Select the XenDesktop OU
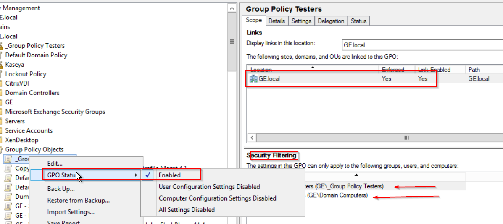The image size is (503, 224). pyautogui.click(x=22, y=140)
